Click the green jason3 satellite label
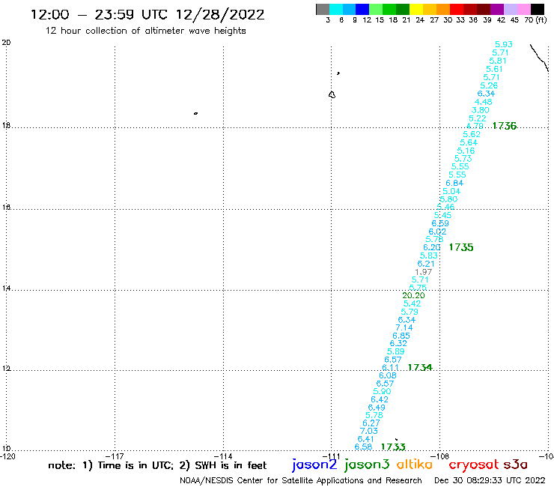 point(367,465)
